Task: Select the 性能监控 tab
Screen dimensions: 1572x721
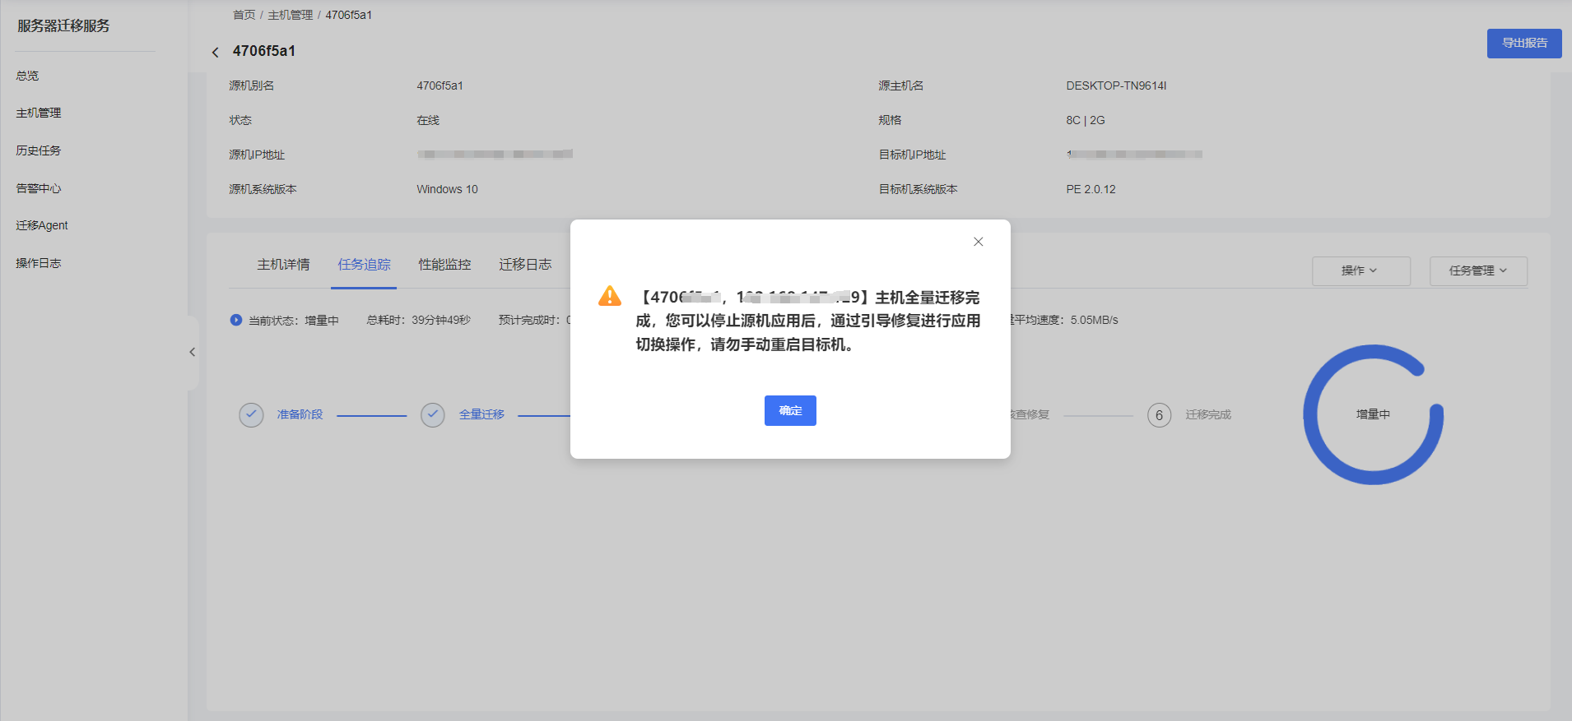Action: [x=444, y=265]
